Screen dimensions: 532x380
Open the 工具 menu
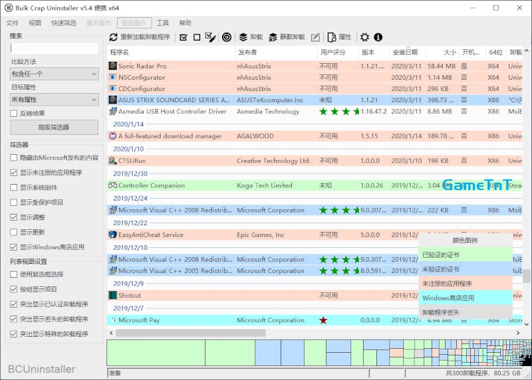[x=162, y=23]
